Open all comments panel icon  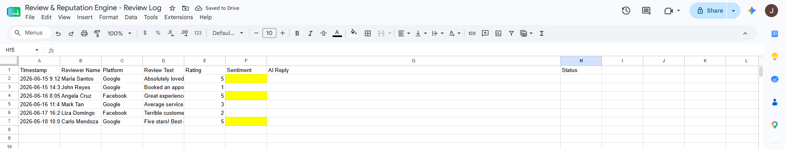(x=646, y=11)
